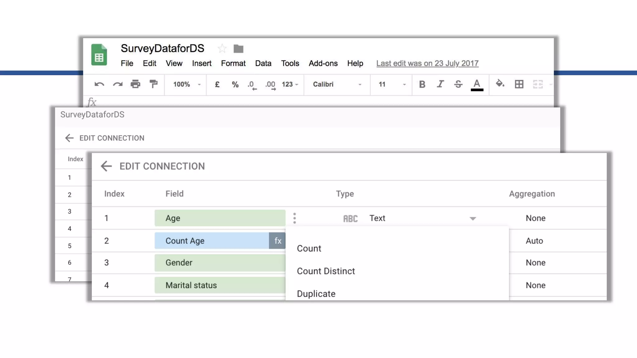Choose Count Distinct from the popup menu
The image size is (637, 358).
(x=326, y=271)
